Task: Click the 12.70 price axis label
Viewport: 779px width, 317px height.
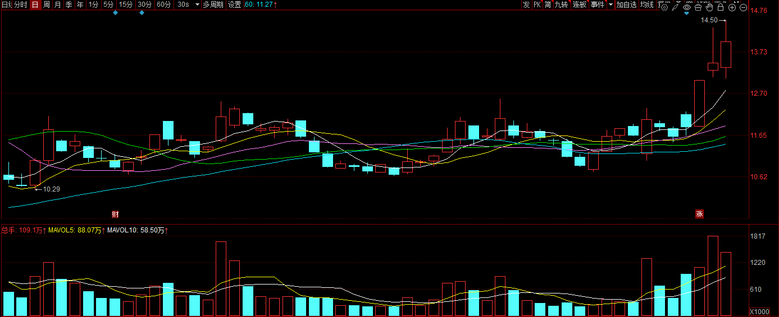Action: [x=759, y=94]
